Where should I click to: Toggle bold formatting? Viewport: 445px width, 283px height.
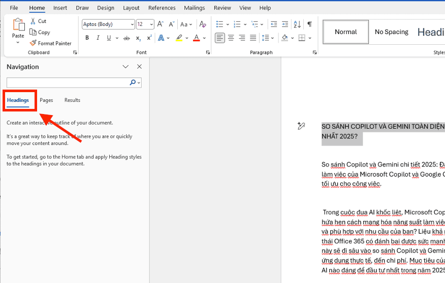(x=87, y=38)
